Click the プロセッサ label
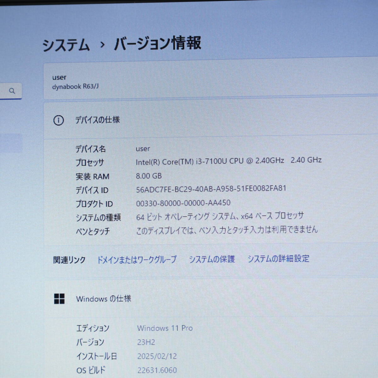The height and width of the screenshot is (378, 378). coord(90,163)
